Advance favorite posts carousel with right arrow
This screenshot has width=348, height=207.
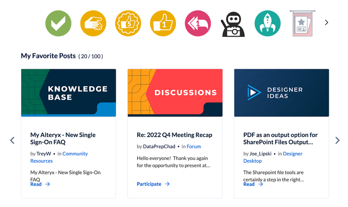(337, 140)
